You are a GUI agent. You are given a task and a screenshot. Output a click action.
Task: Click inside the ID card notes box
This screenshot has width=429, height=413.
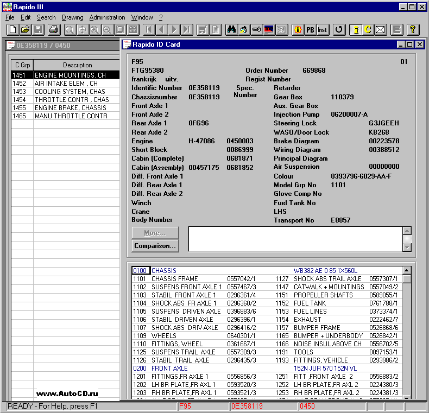pos(295,239)
